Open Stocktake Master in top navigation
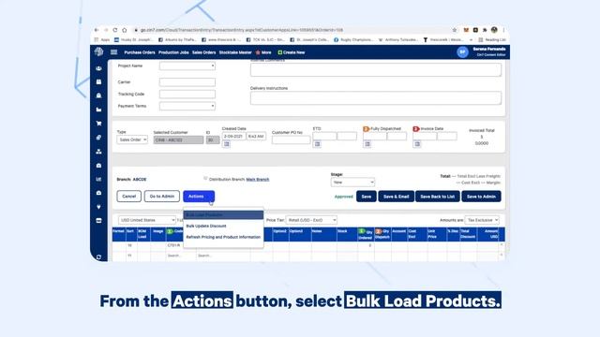600x337 pixels. pos(235,52)
